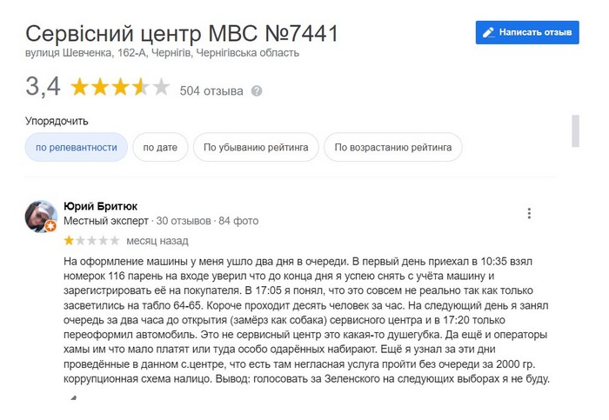
Task: Click the one-star rating of the review
Action: pos(92,241)
